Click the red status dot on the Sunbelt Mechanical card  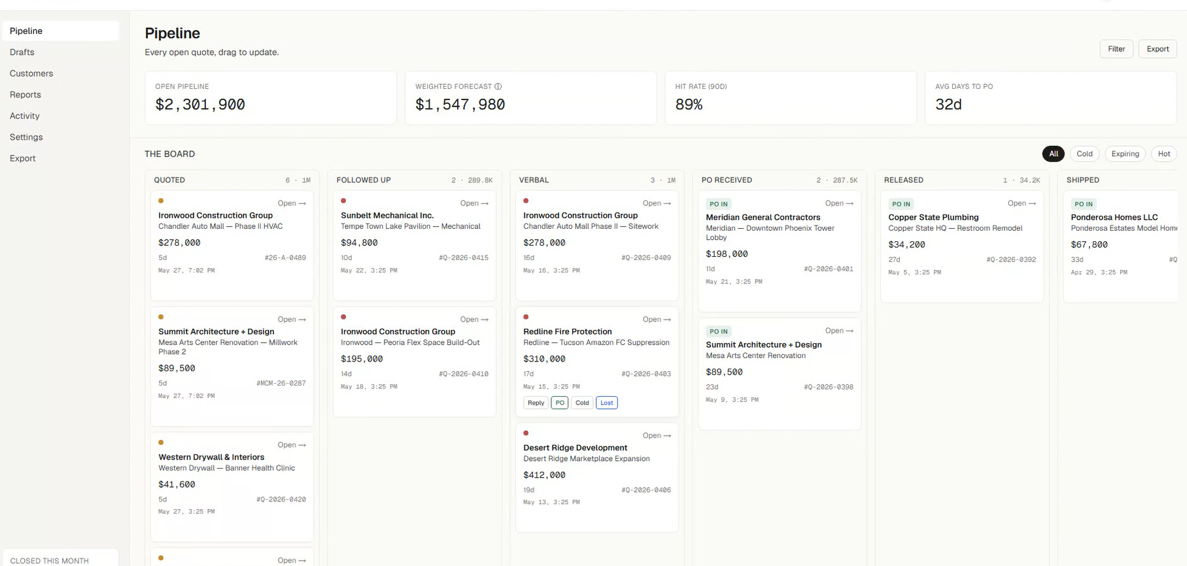coord(343,201)
